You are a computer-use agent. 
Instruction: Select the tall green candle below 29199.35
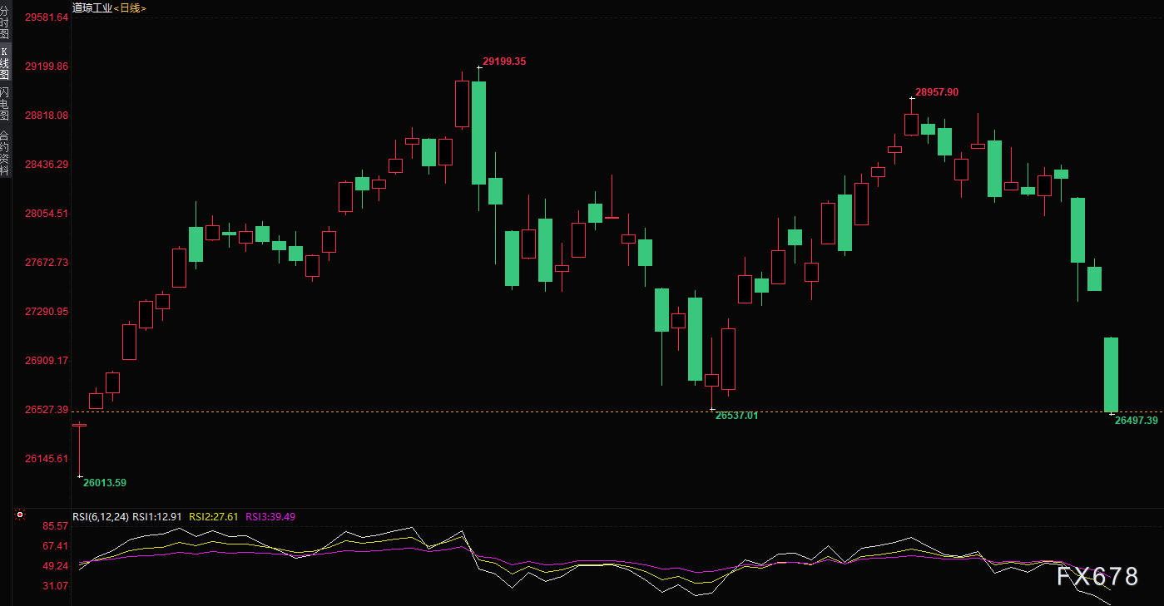[x=478, y=133]
